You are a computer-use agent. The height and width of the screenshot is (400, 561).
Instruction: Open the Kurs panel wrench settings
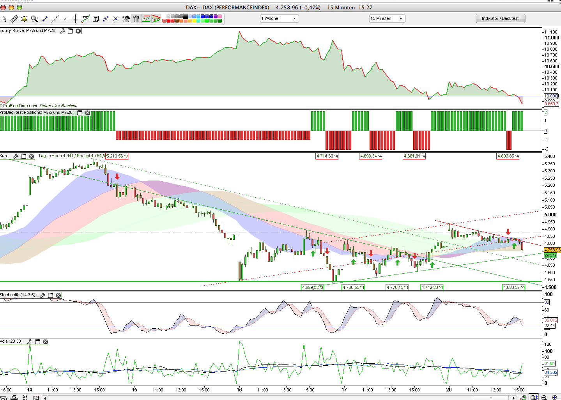coord(16,156)
